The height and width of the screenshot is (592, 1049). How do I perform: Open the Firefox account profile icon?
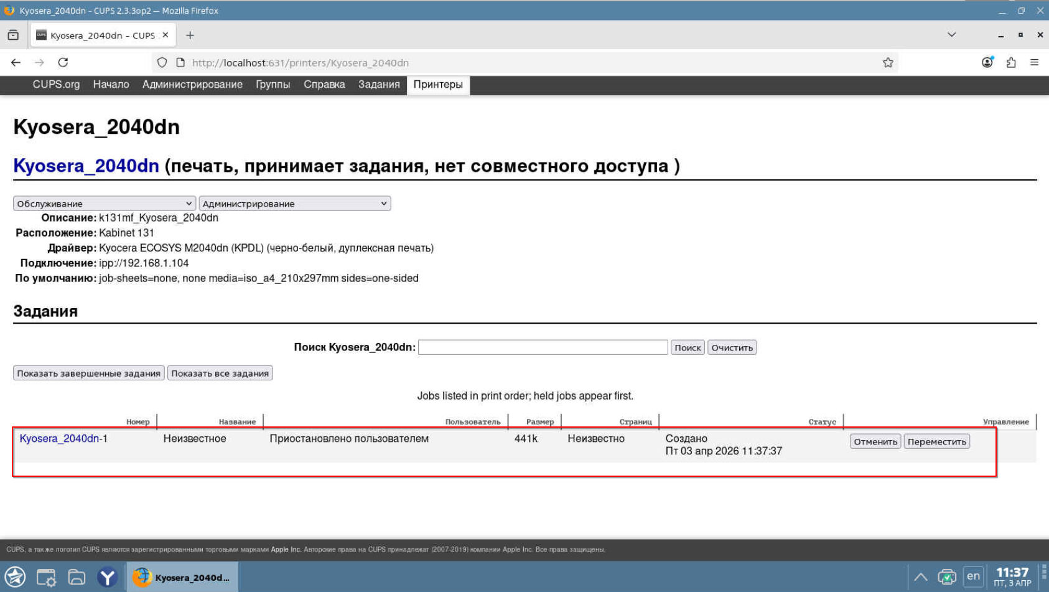click(x=987, y=62)
